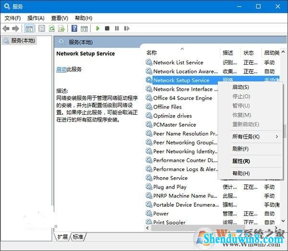This screenshot has height=251, width=288.
Task: Click gear icon next to Offline Files
Action: (149, 107)
